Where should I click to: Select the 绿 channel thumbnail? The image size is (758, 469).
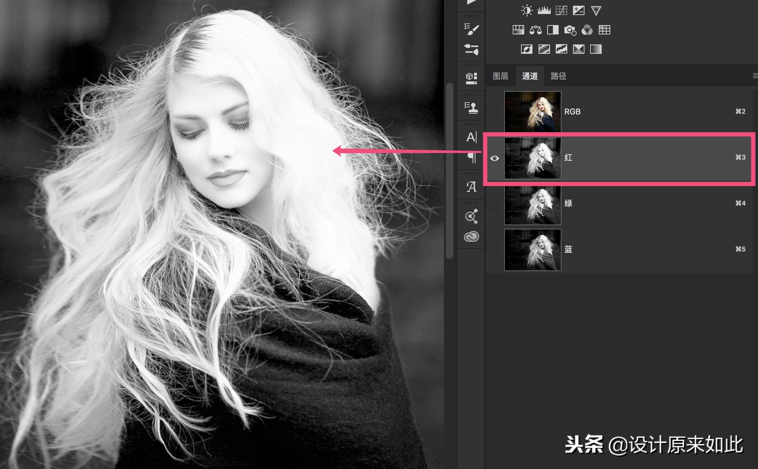point(532,204)
